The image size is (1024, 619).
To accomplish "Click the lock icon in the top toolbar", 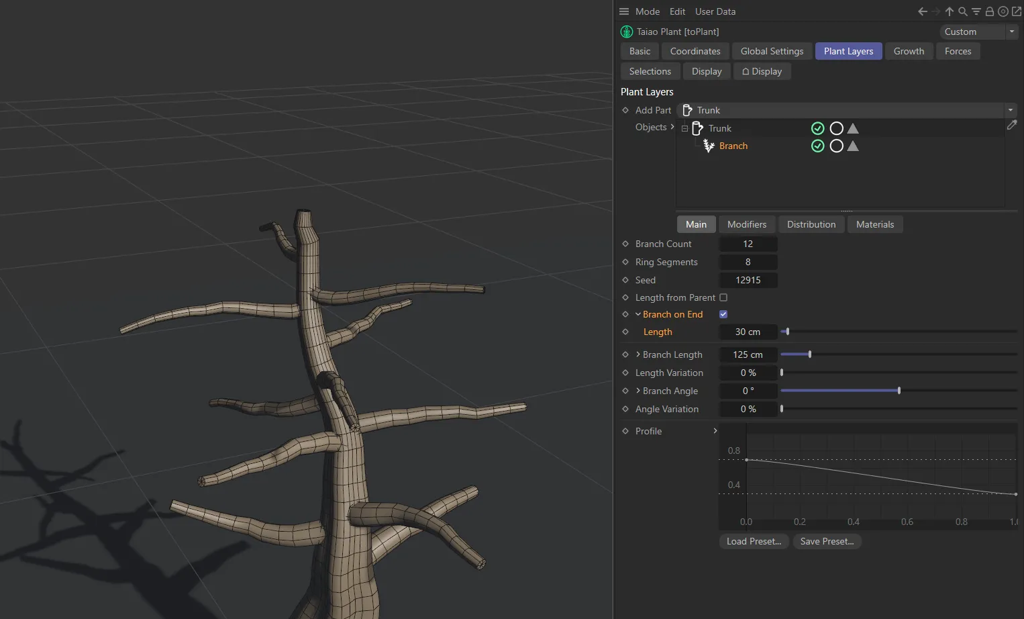I will pos(989,11).
